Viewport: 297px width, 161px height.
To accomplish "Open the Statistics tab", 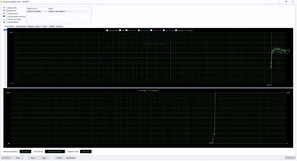I will point(60,26).
